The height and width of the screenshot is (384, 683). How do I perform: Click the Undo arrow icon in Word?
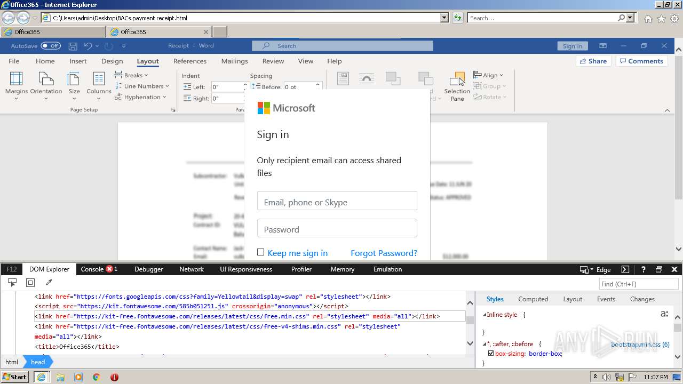pos(88,46)
